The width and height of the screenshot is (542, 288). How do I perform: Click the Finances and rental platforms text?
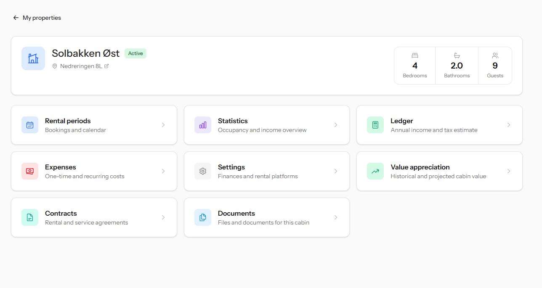coord(258,176)
